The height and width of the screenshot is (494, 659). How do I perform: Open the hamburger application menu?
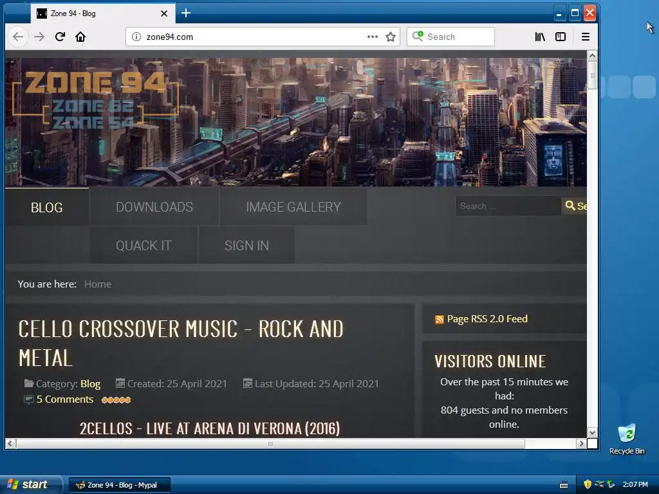click(586, 37)
